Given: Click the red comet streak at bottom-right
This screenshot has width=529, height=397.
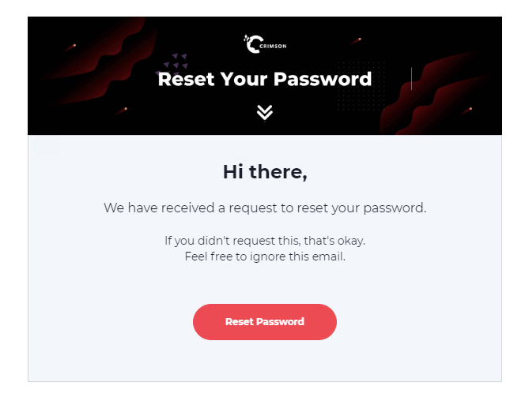Looking at the screenshot, I should [468, 110].
